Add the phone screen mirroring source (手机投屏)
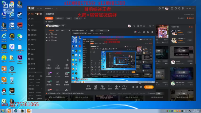 point(103,87)
